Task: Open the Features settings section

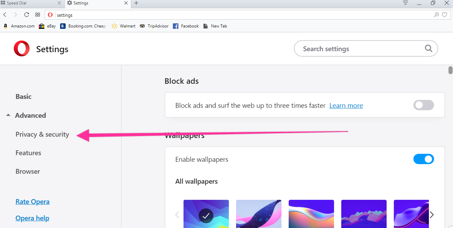Action: [28, 153]
